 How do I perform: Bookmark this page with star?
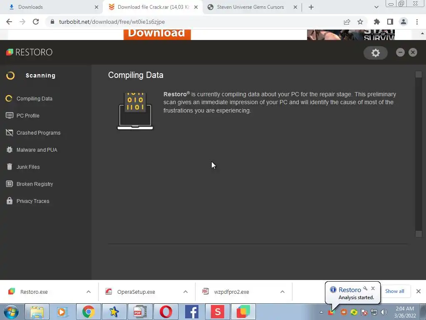(x=360, y=22)
